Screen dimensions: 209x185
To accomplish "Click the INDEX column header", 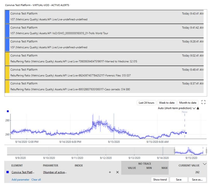I will (x=79, y=166).
